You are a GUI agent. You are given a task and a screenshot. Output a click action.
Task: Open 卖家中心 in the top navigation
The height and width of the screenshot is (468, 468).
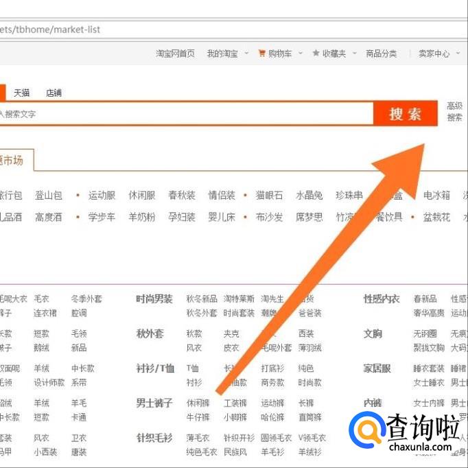[x=434, y=54]
